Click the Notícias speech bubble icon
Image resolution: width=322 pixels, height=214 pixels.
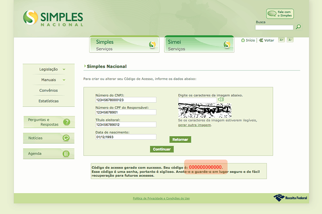point(66,138)
